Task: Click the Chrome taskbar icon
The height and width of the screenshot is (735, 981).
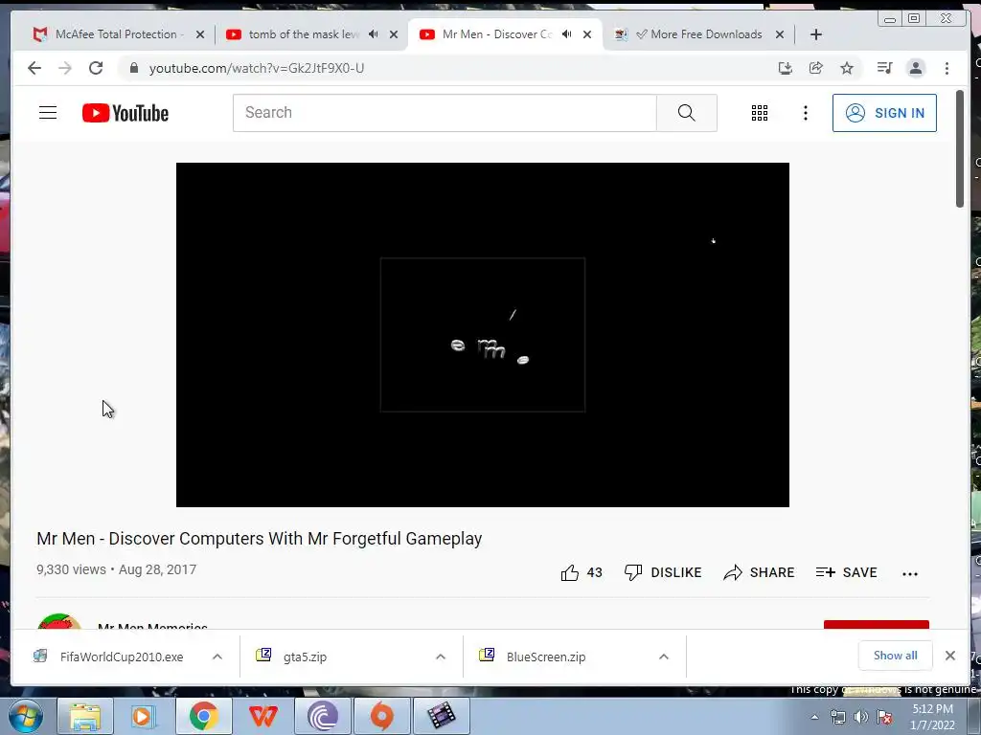Action: tap(203, 716)
